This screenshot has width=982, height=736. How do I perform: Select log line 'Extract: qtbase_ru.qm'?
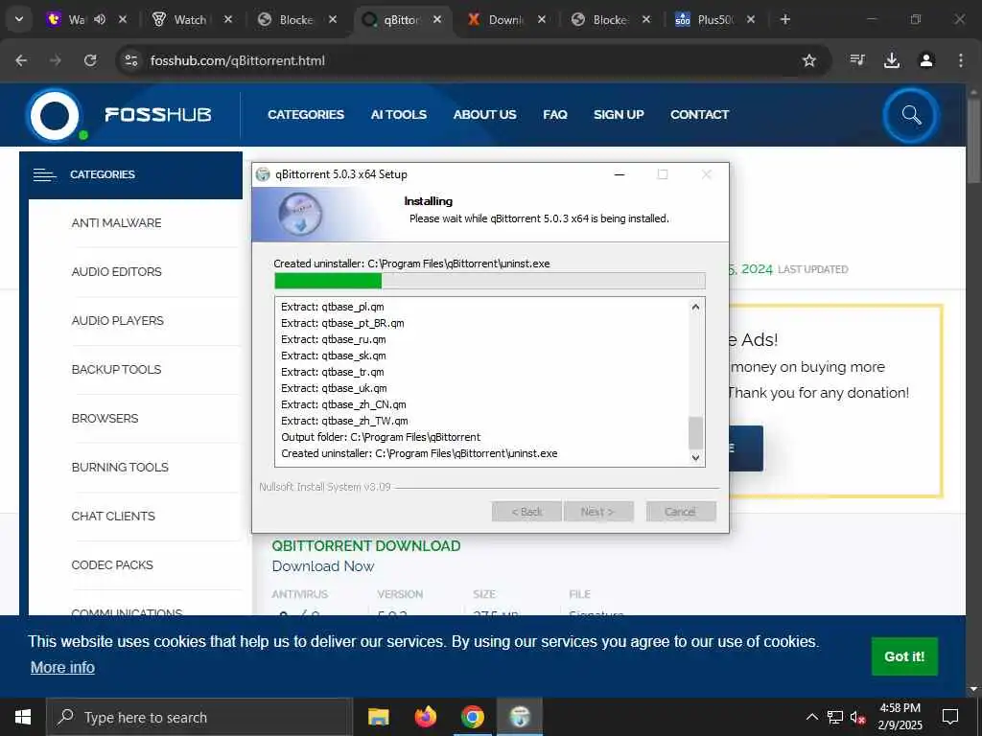[333, 339]
